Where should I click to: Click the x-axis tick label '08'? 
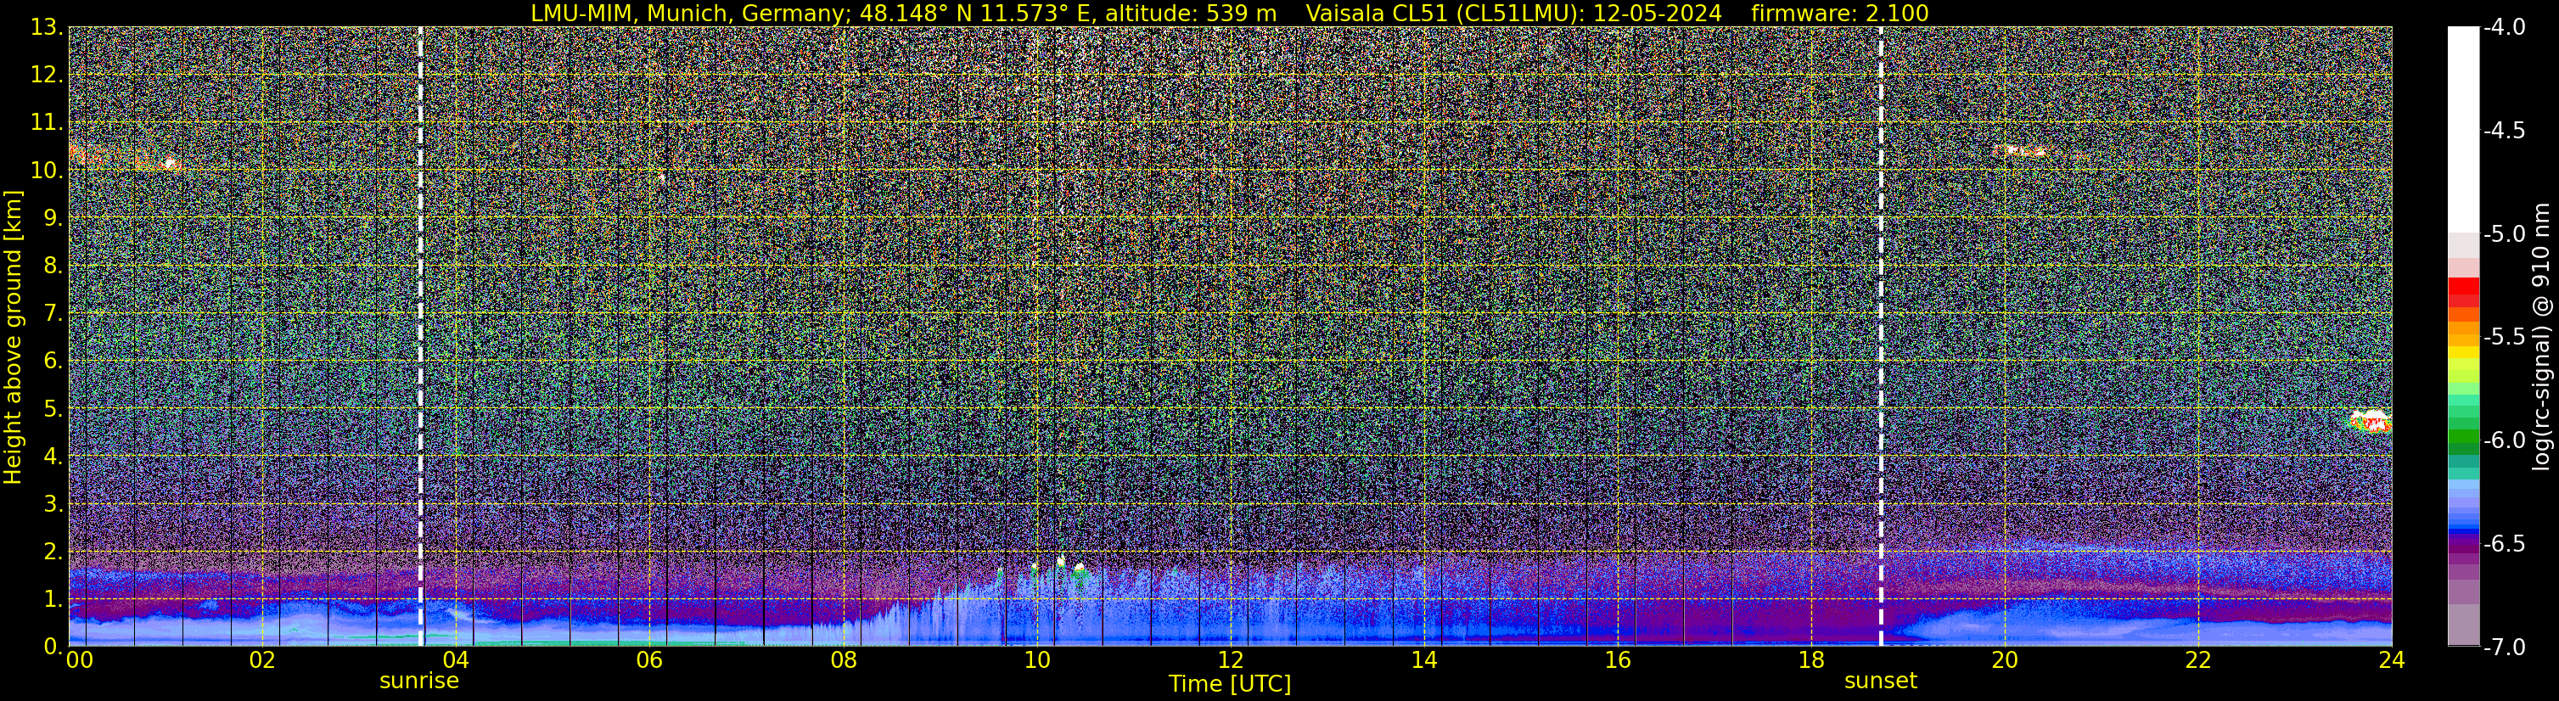[x=843, y=660]
